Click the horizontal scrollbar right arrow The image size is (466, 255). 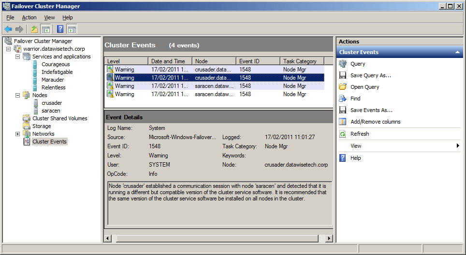[x=329, y=238]
